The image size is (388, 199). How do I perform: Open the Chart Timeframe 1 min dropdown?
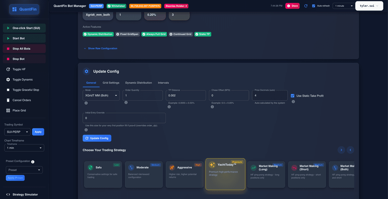24,148
